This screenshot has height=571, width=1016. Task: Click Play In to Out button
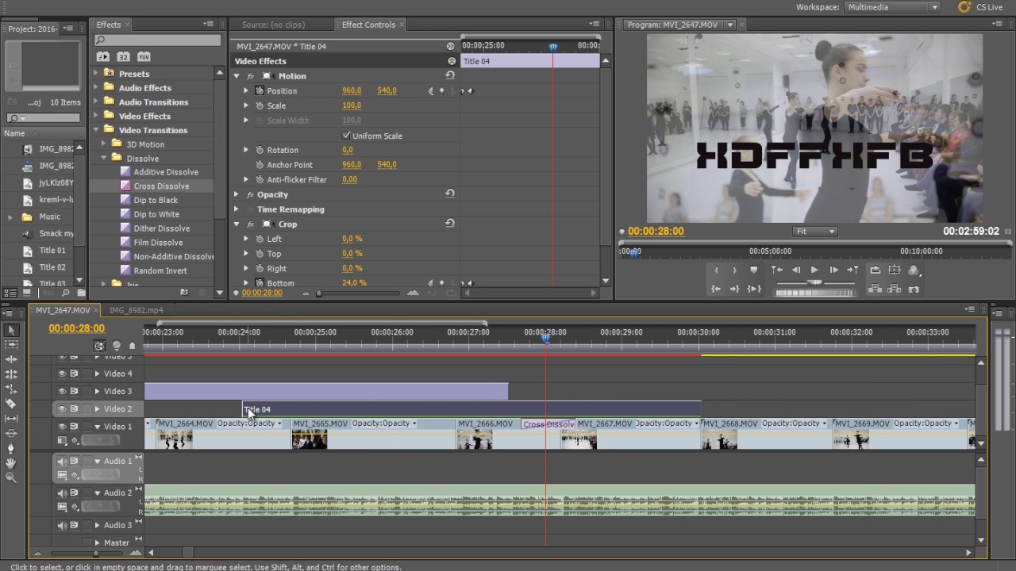click(755, 289)
